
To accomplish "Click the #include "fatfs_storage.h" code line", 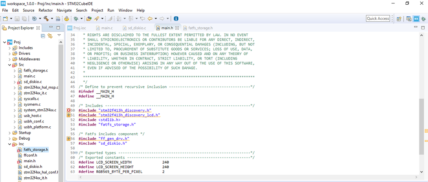I will (107, 125).
